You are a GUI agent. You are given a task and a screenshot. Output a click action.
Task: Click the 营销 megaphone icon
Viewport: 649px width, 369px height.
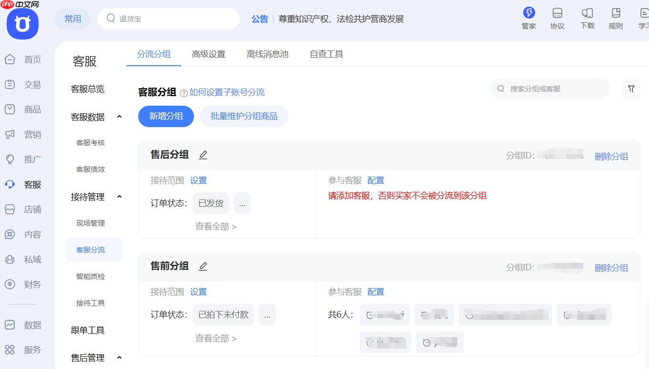10,135
